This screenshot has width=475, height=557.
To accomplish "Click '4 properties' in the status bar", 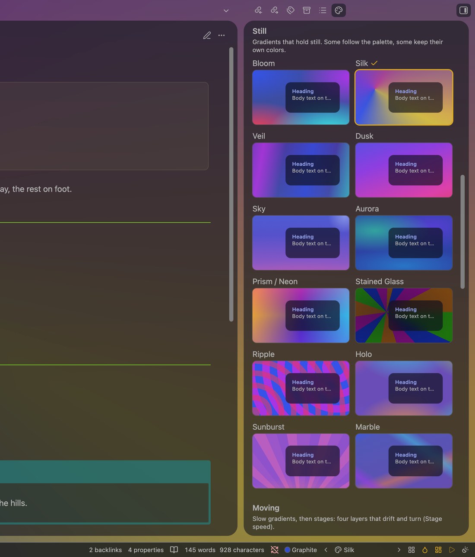I will [x=146, y=550].
